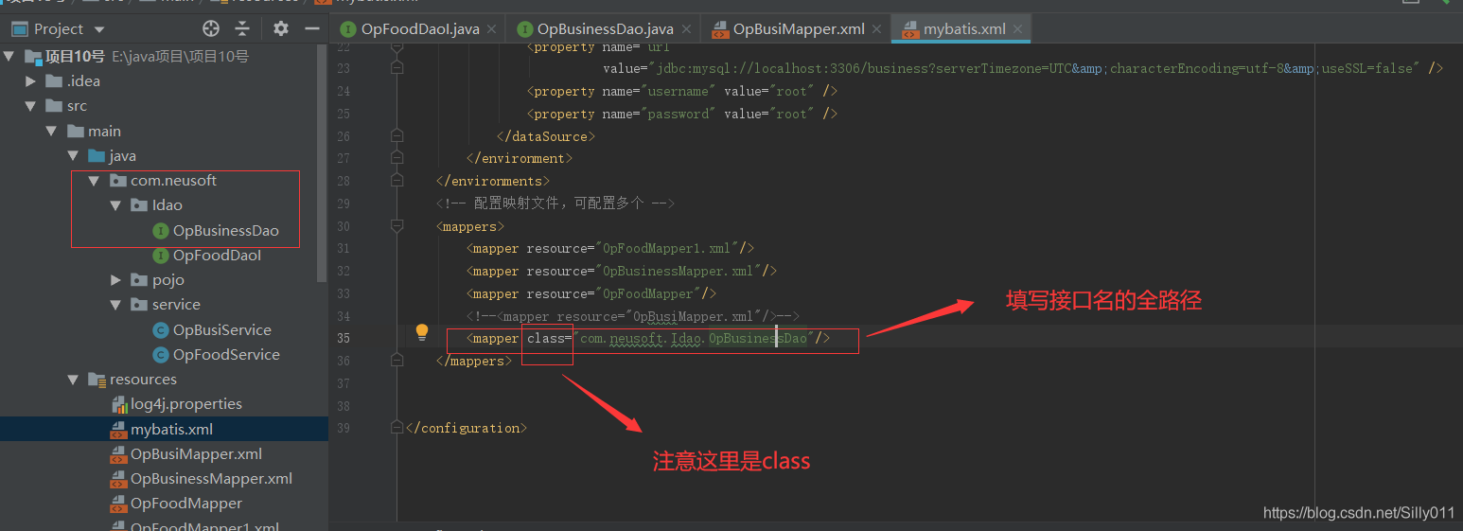1463x531 pixels.
Task: Expand the .idea folder
Action: point(31,81)
